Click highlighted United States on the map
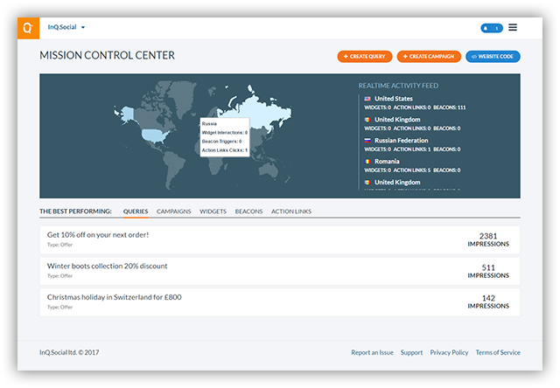Image resolution: width=560 pixels, height=388 pixels. point(155,135)
